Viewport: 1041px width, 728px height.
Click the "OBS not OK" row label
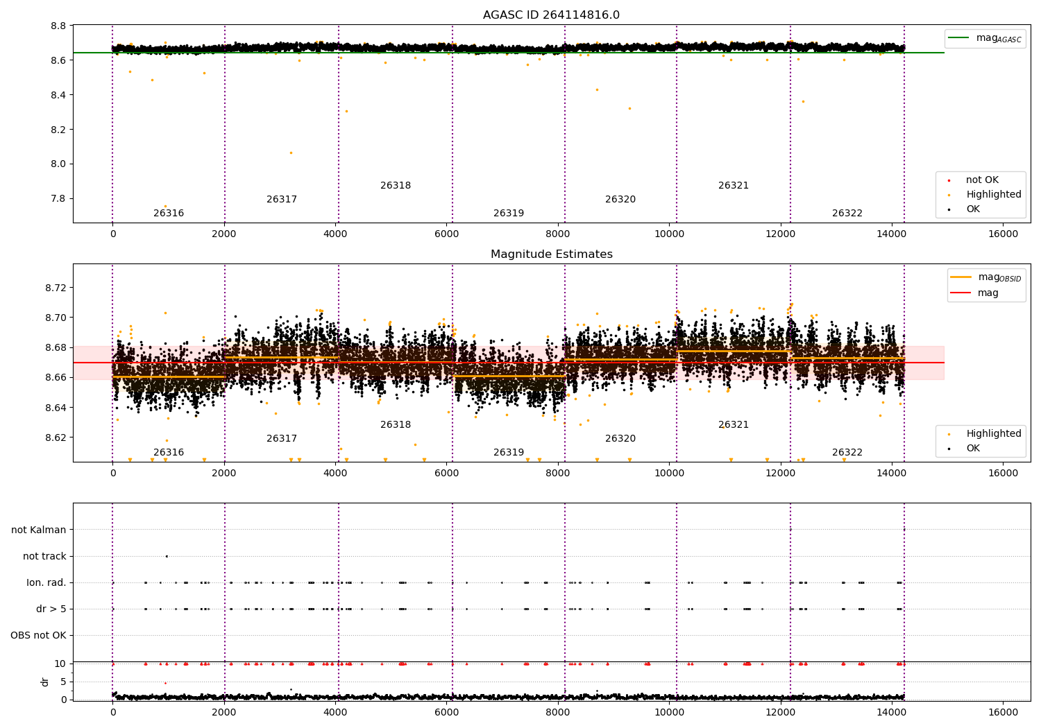click(x=38, y=636)
